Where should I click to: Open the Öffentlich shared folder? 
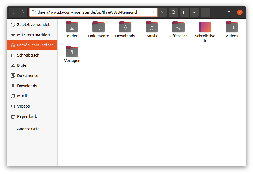tap(178, 27)
